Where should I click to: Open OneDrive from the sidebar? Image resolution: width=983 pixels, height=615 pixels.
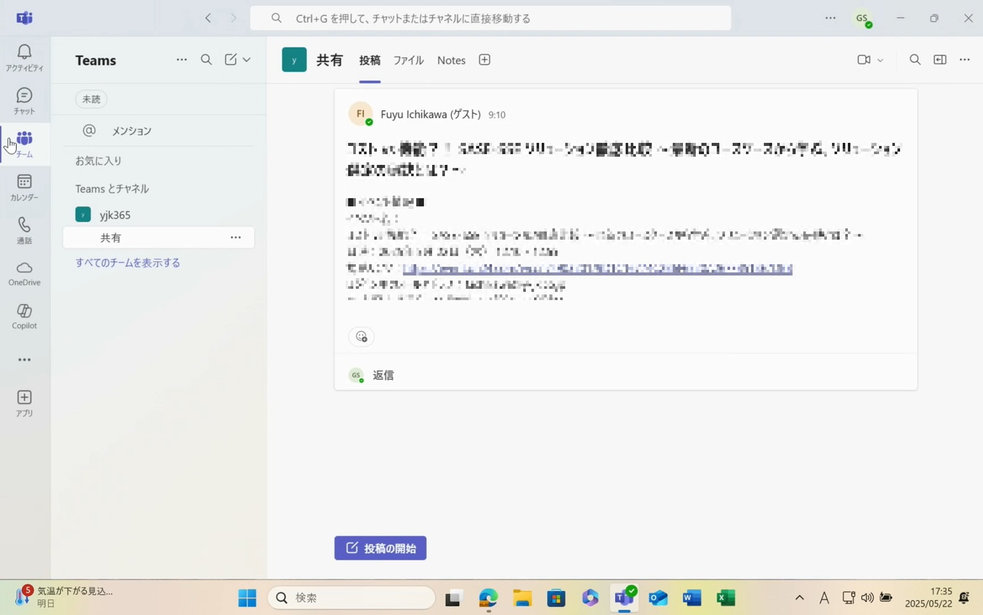(24, 273)
